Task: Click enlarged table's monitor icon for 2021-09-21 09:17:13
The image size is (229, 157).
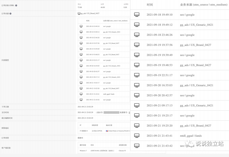Action: click(x=137, y=105)
